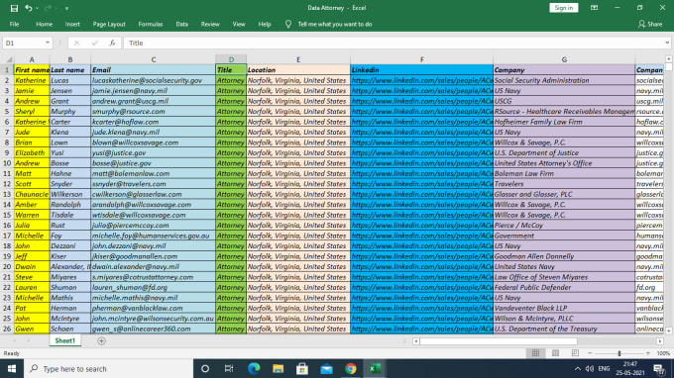Click the Name Box showing D1
The image size is (674, 378).
24,43
